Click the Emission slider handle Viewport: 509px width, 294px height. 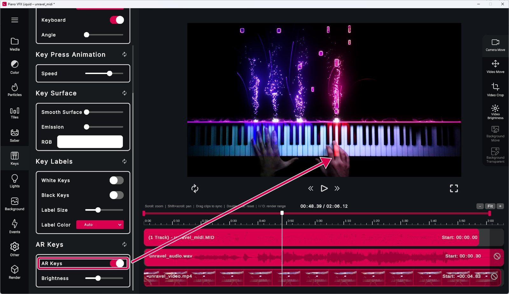pyautogui.click(x=87, y=127)
